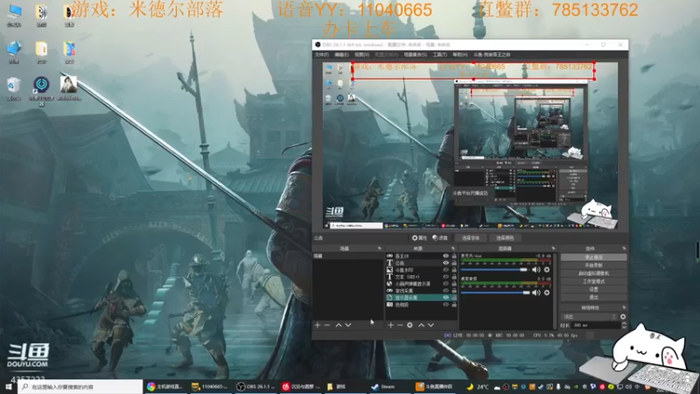700x394 pixels.
Task: Select the 公告 text source row
Action: tap(422, 264)
